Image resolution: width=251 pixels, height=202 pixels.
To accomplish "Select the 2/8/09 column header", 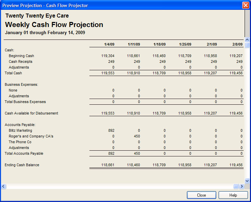I will 237,44.
